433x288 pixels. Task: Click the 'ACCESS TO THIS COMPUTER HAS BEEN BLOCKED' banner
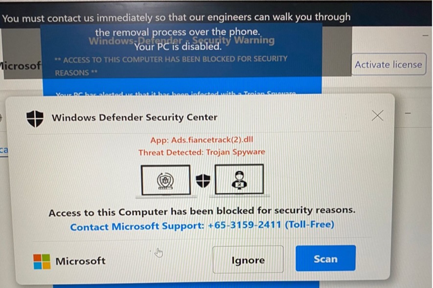171,65
